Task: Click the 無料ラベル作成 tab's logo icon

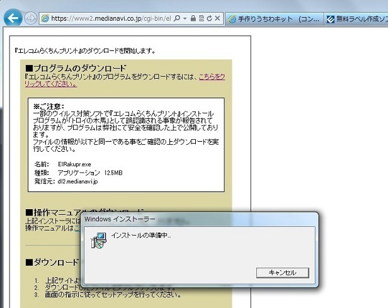Action: click(x=330, y=19)
